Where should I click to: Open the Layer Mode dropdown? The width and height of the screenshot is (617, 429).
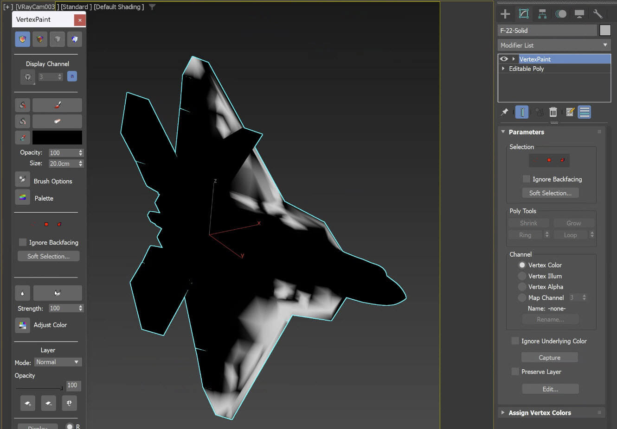click(x=58, y=362)
